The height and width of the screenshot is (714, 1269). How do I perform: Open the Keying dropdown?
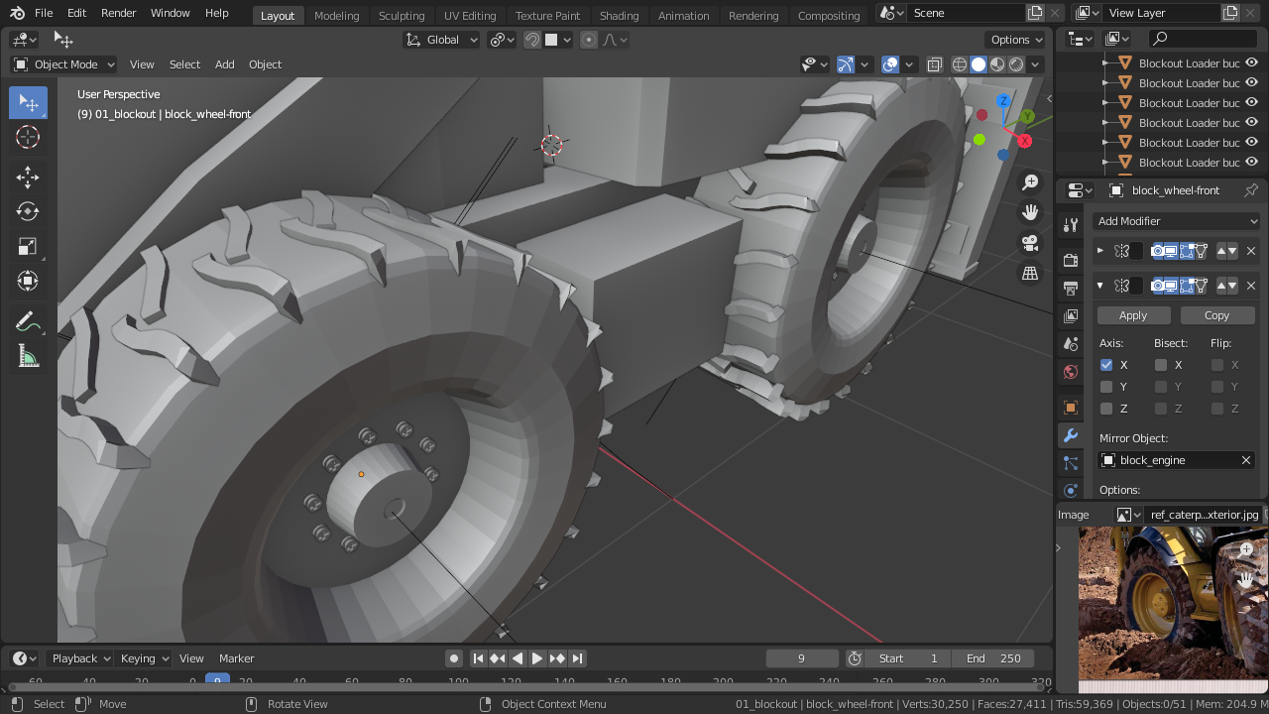(x=144, y=658)
